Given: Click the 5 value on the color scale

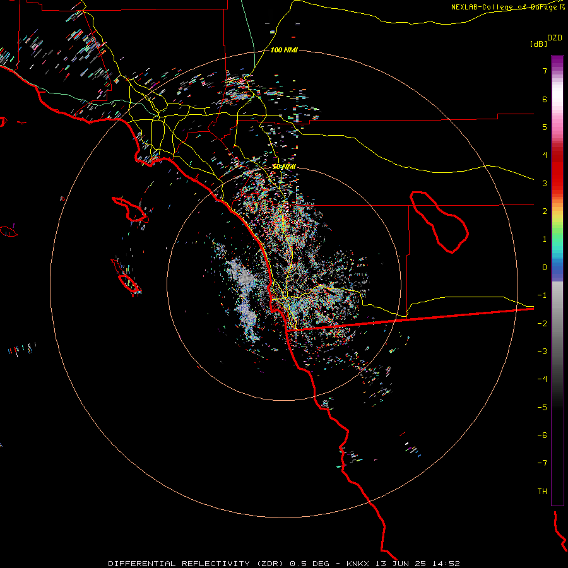Looking at the screenshot, I should pyautogui.click(x=545, y=127).
